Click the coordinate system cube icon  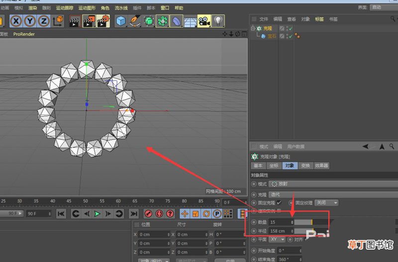click(58, 21)
